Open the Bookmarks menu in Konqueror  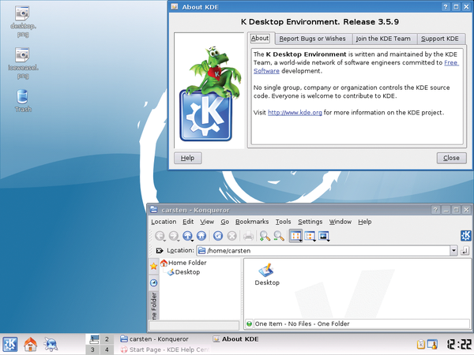coord(252,222)
